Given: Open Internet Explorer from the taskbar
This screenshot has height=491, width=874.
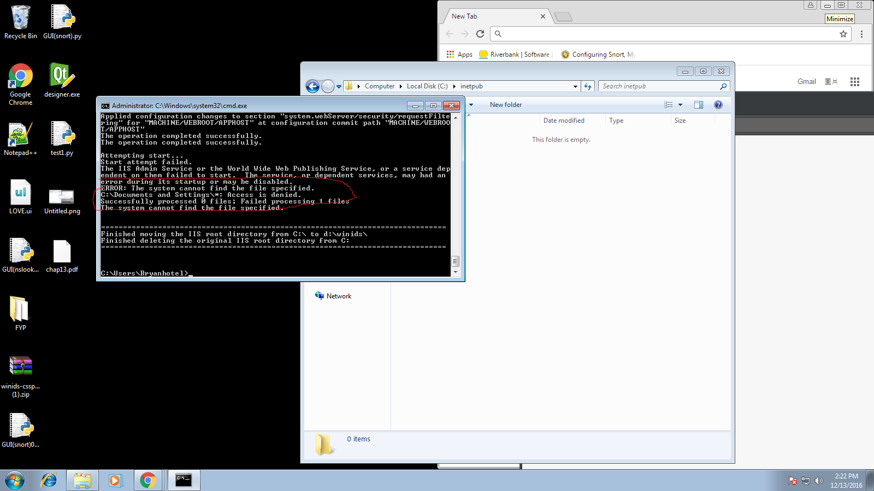Looking at the screenshot, I should (x=49, y=480).
